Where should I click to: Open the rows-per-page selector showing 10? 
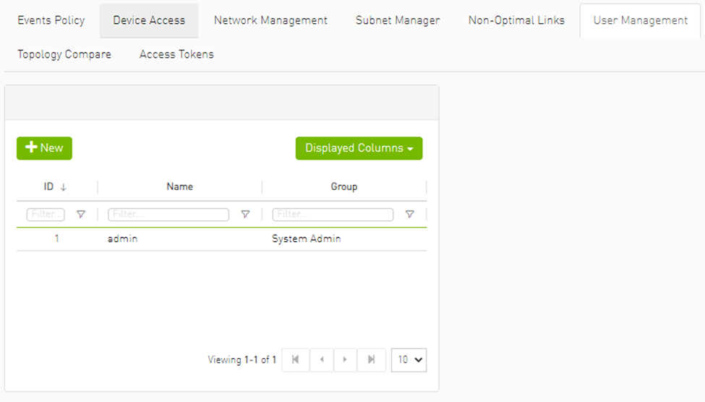point(409,359)
